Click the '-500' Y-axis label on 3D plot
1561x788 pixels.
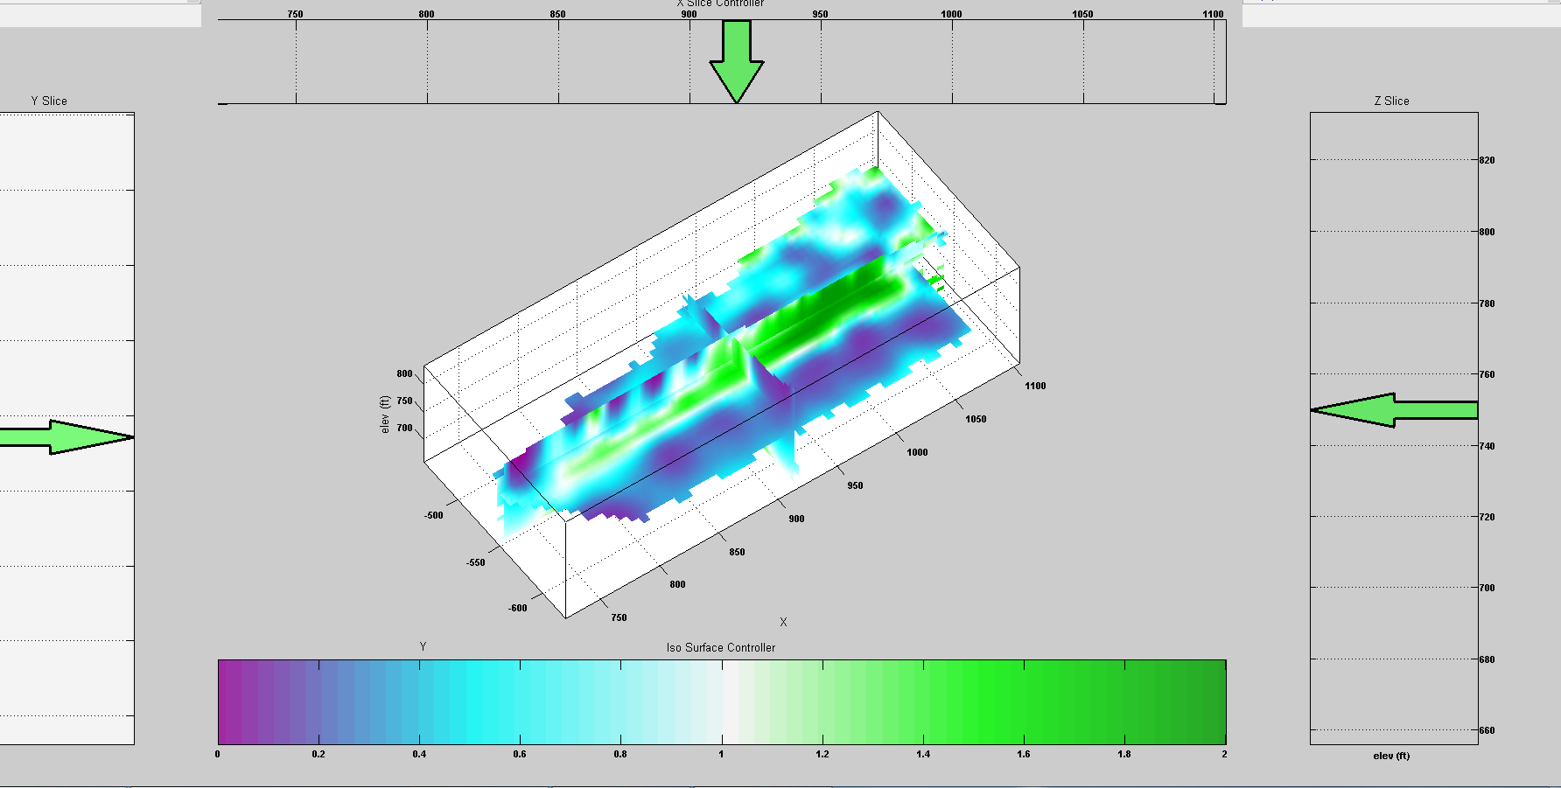tap(433, 516)
